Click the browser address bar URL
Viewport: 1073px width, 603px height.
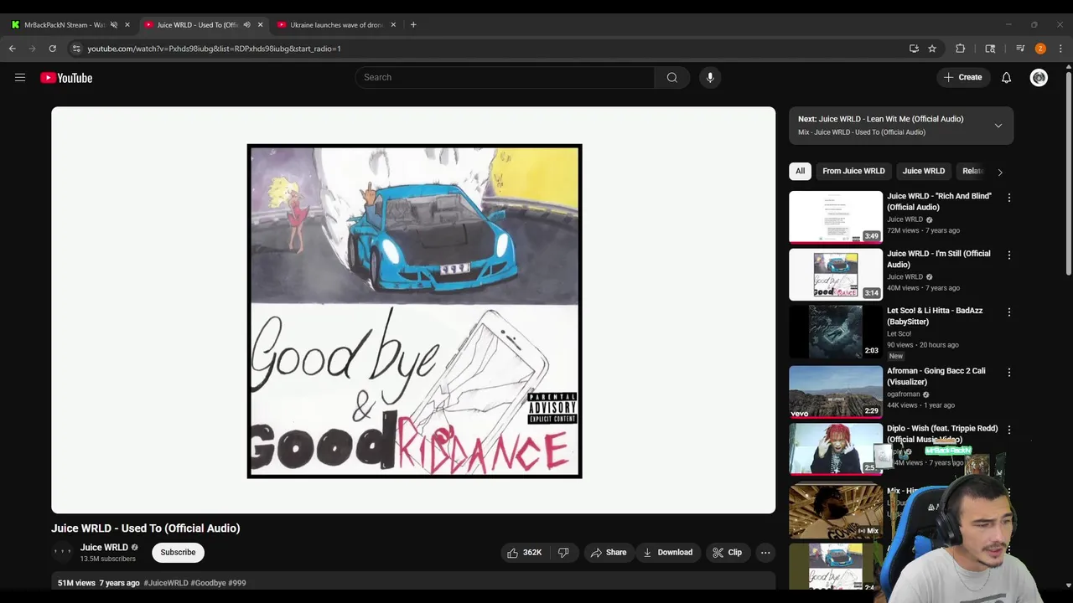[x=214, y=49]
